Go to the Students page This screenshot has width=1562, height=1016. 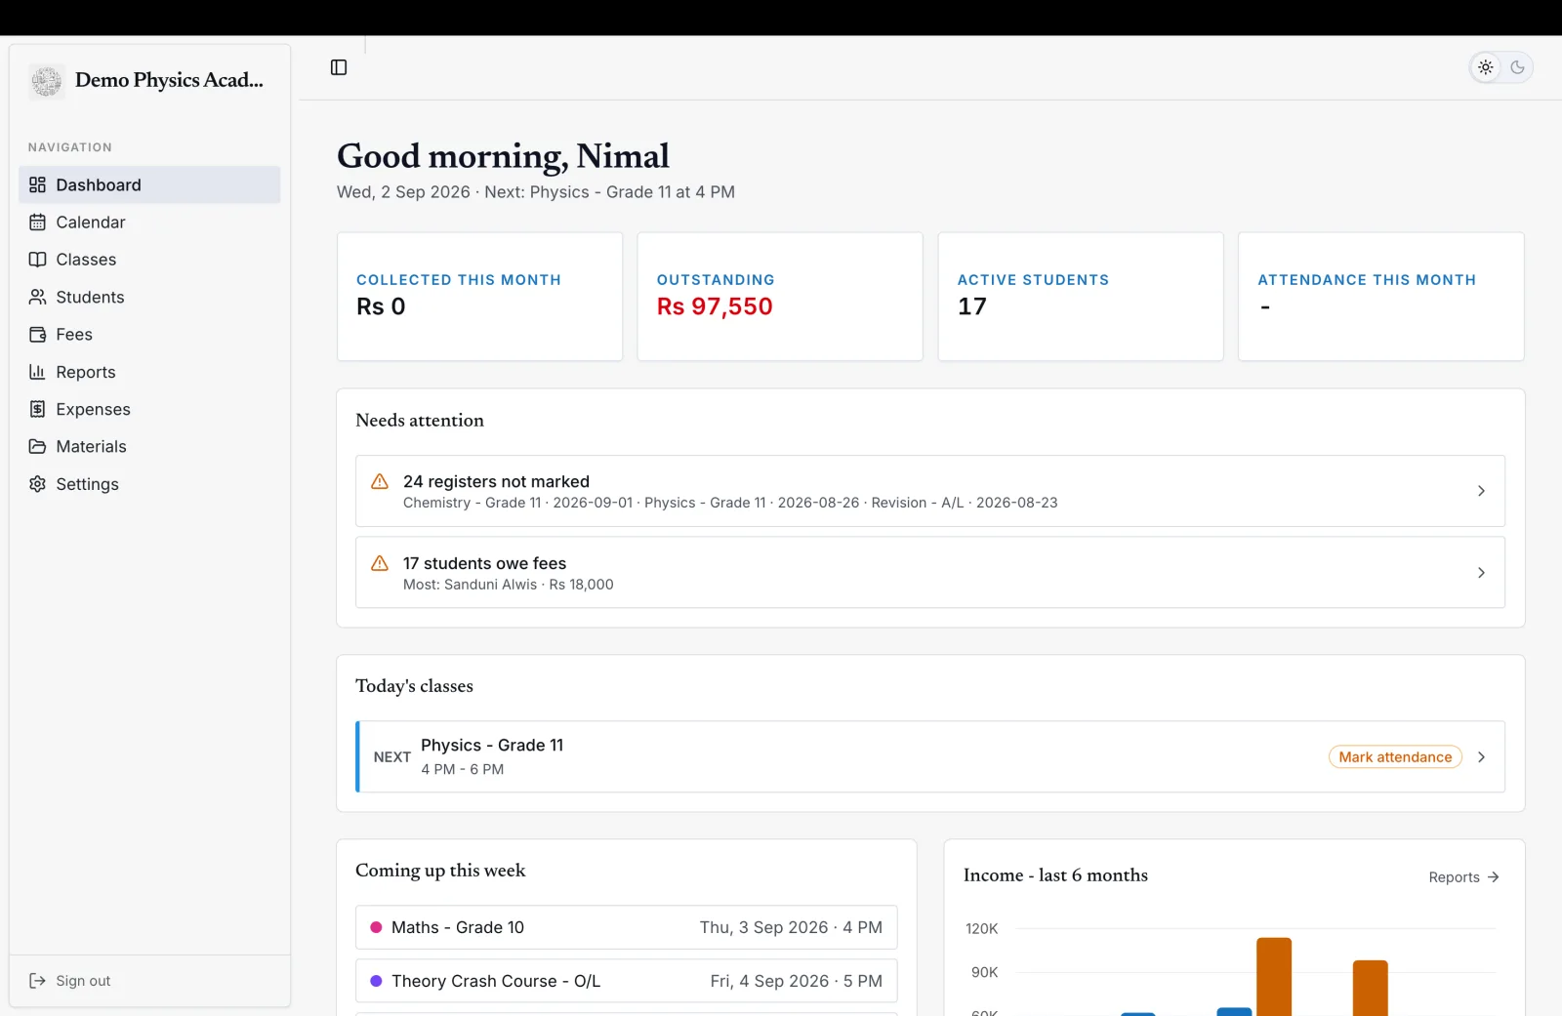click(149, 297)
